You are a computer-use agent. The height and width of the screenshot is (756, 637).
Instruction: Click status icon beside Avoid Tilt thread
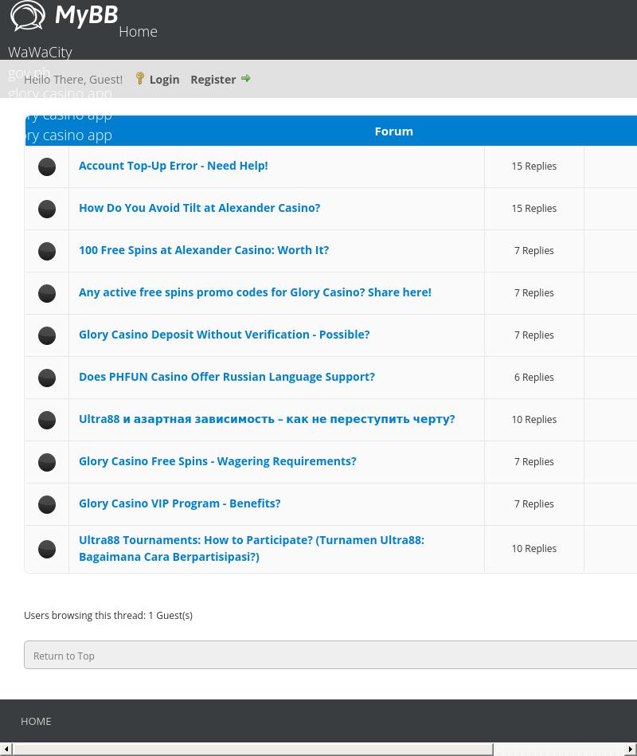[x=47, y=209]
